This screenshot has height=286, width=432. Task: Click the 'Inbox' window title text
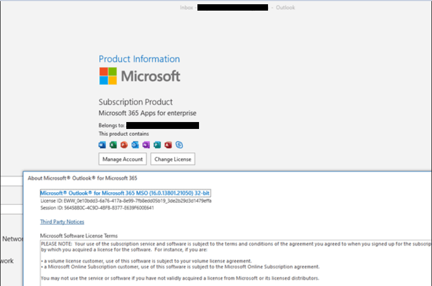[x=186, y=7]
